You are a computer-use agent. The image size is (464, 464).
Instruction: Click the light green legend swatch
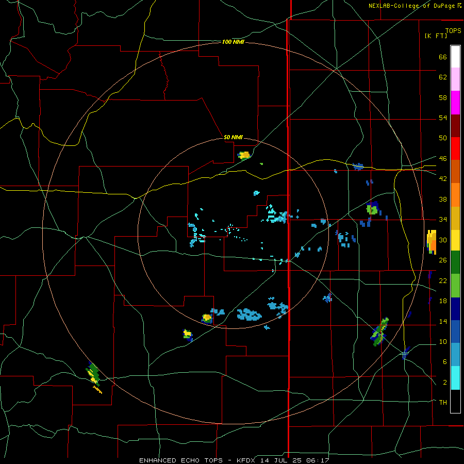455,285
